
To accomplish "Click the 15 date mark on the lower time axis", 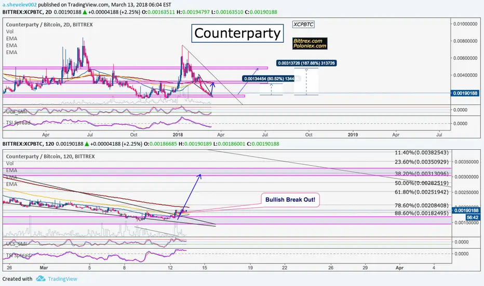I will click(204, 267).
